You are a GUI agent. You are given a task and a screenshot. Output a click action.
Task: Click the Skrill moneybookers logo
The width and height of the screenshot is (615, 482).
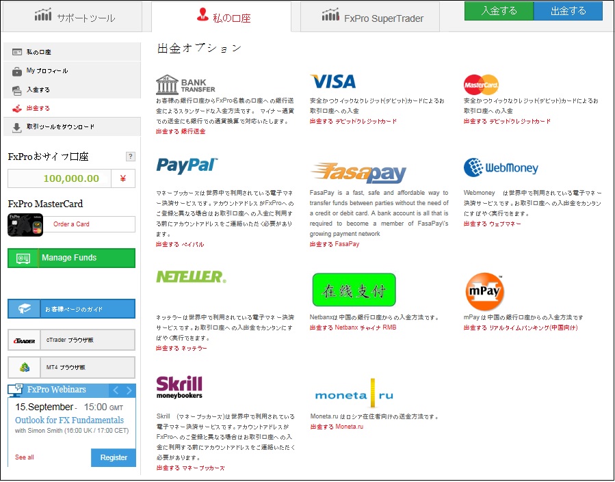click(179, 387)
